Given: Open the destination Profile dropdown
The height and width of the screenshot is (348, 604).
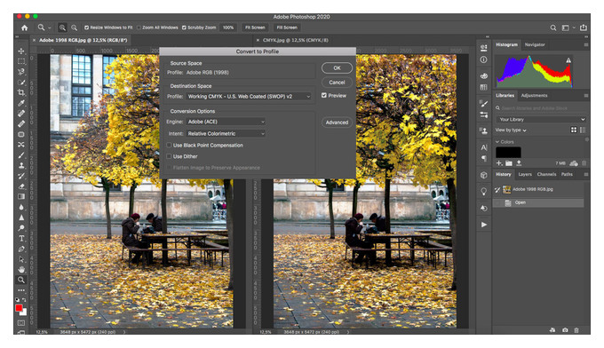Looking at the screenshot, I should [249, 97].
